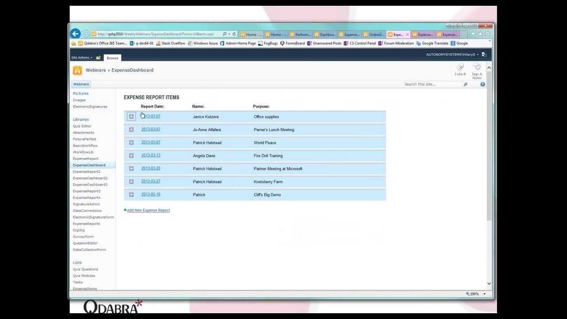Click the navigate up folder icon
567x319 pixels.
[98, 58]
